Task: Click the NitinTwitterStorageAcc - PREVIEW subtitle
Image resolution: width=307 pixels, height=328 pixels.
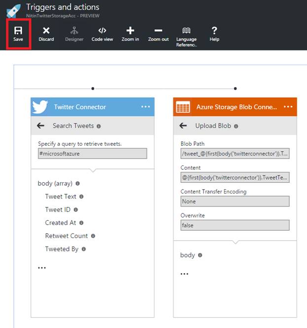Action: [x=63, y=16]
